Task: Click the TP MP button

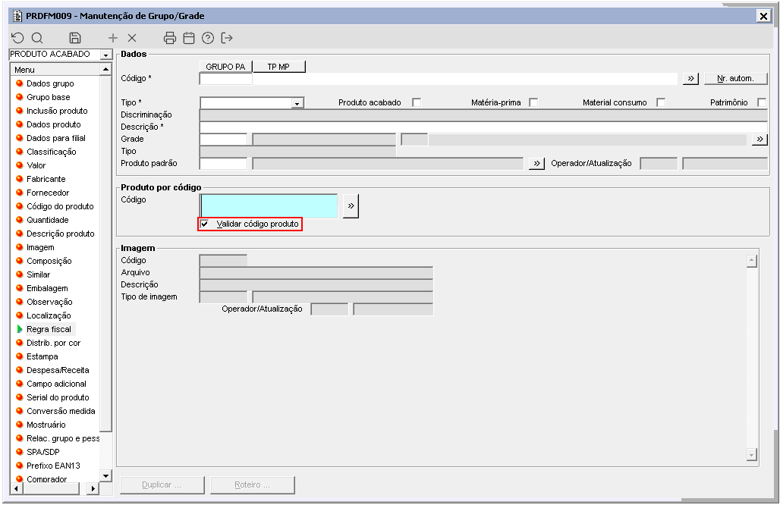Action: 278,67
